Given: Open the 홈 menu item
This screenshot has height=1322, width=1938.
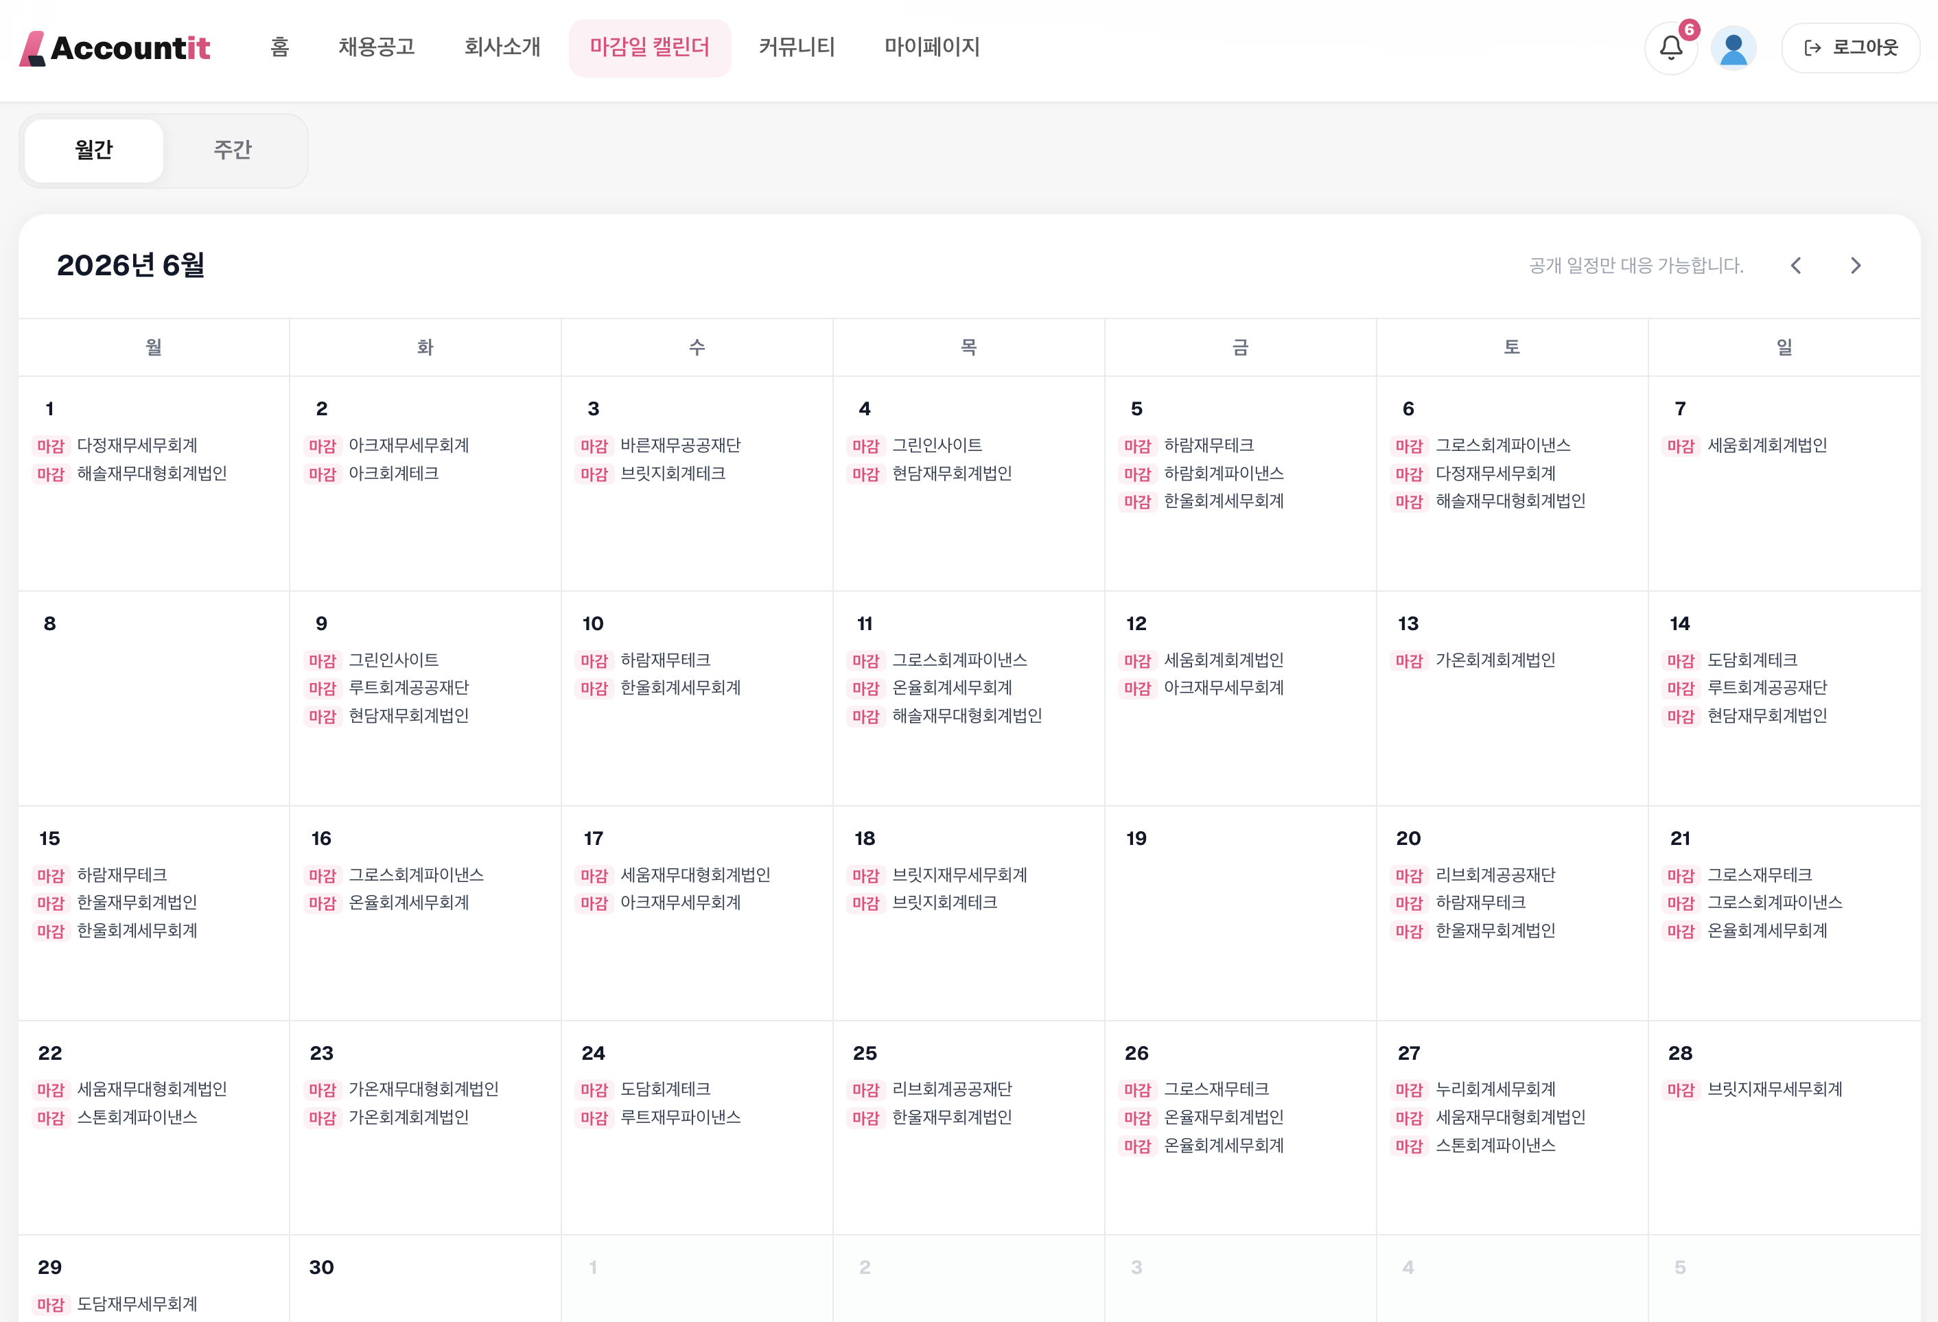Looking at the screenshot, I should (x=279, y=47).
